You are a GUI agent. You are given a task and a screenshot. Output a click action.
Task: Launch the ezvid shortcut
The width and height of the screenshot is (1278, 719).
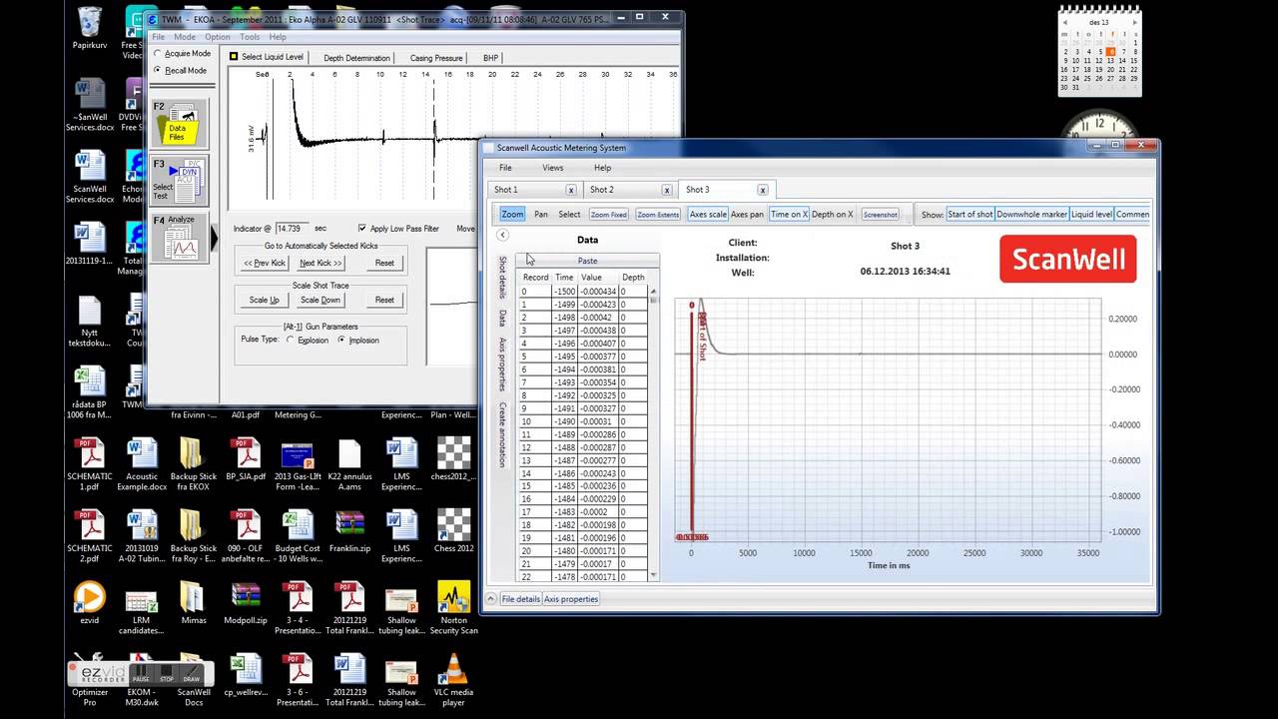pyautogui.click(x=90, y=603)
